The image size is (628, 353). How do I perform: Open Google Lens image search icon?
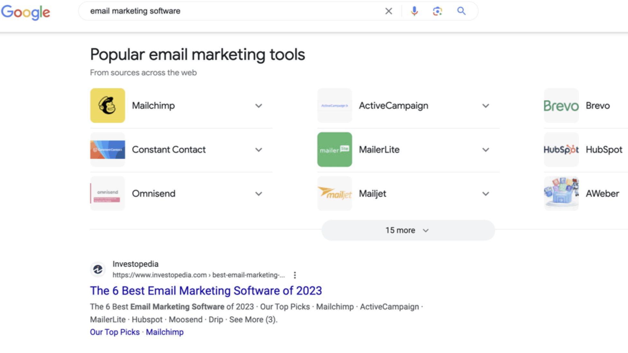437,11
